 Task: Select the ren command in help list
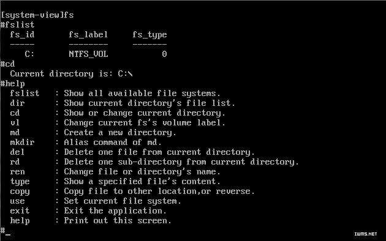point(17,172)
